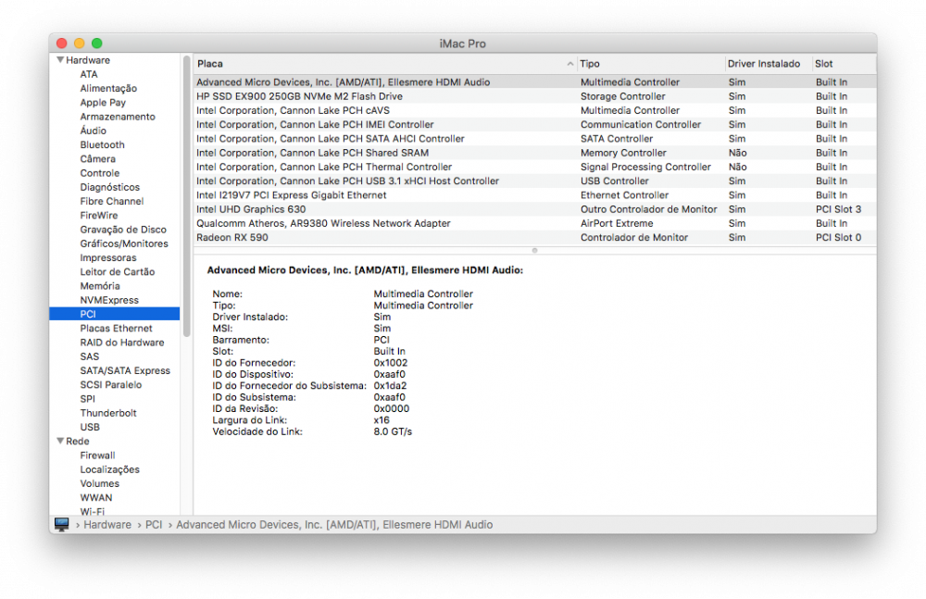Open SATA/SATA Express in the sidebar
The width and height of the screenshot is (926, 599).
tap(125, 370)
